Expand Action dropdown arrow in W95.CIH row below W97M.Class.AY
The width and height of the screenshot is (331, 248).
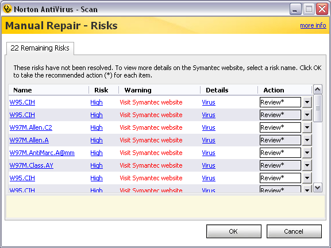point(307,178)
